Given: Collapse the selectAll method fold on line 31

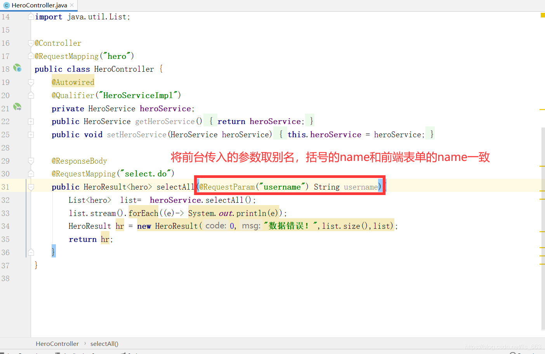Looking at the screenshot, I should pos(31,187).
